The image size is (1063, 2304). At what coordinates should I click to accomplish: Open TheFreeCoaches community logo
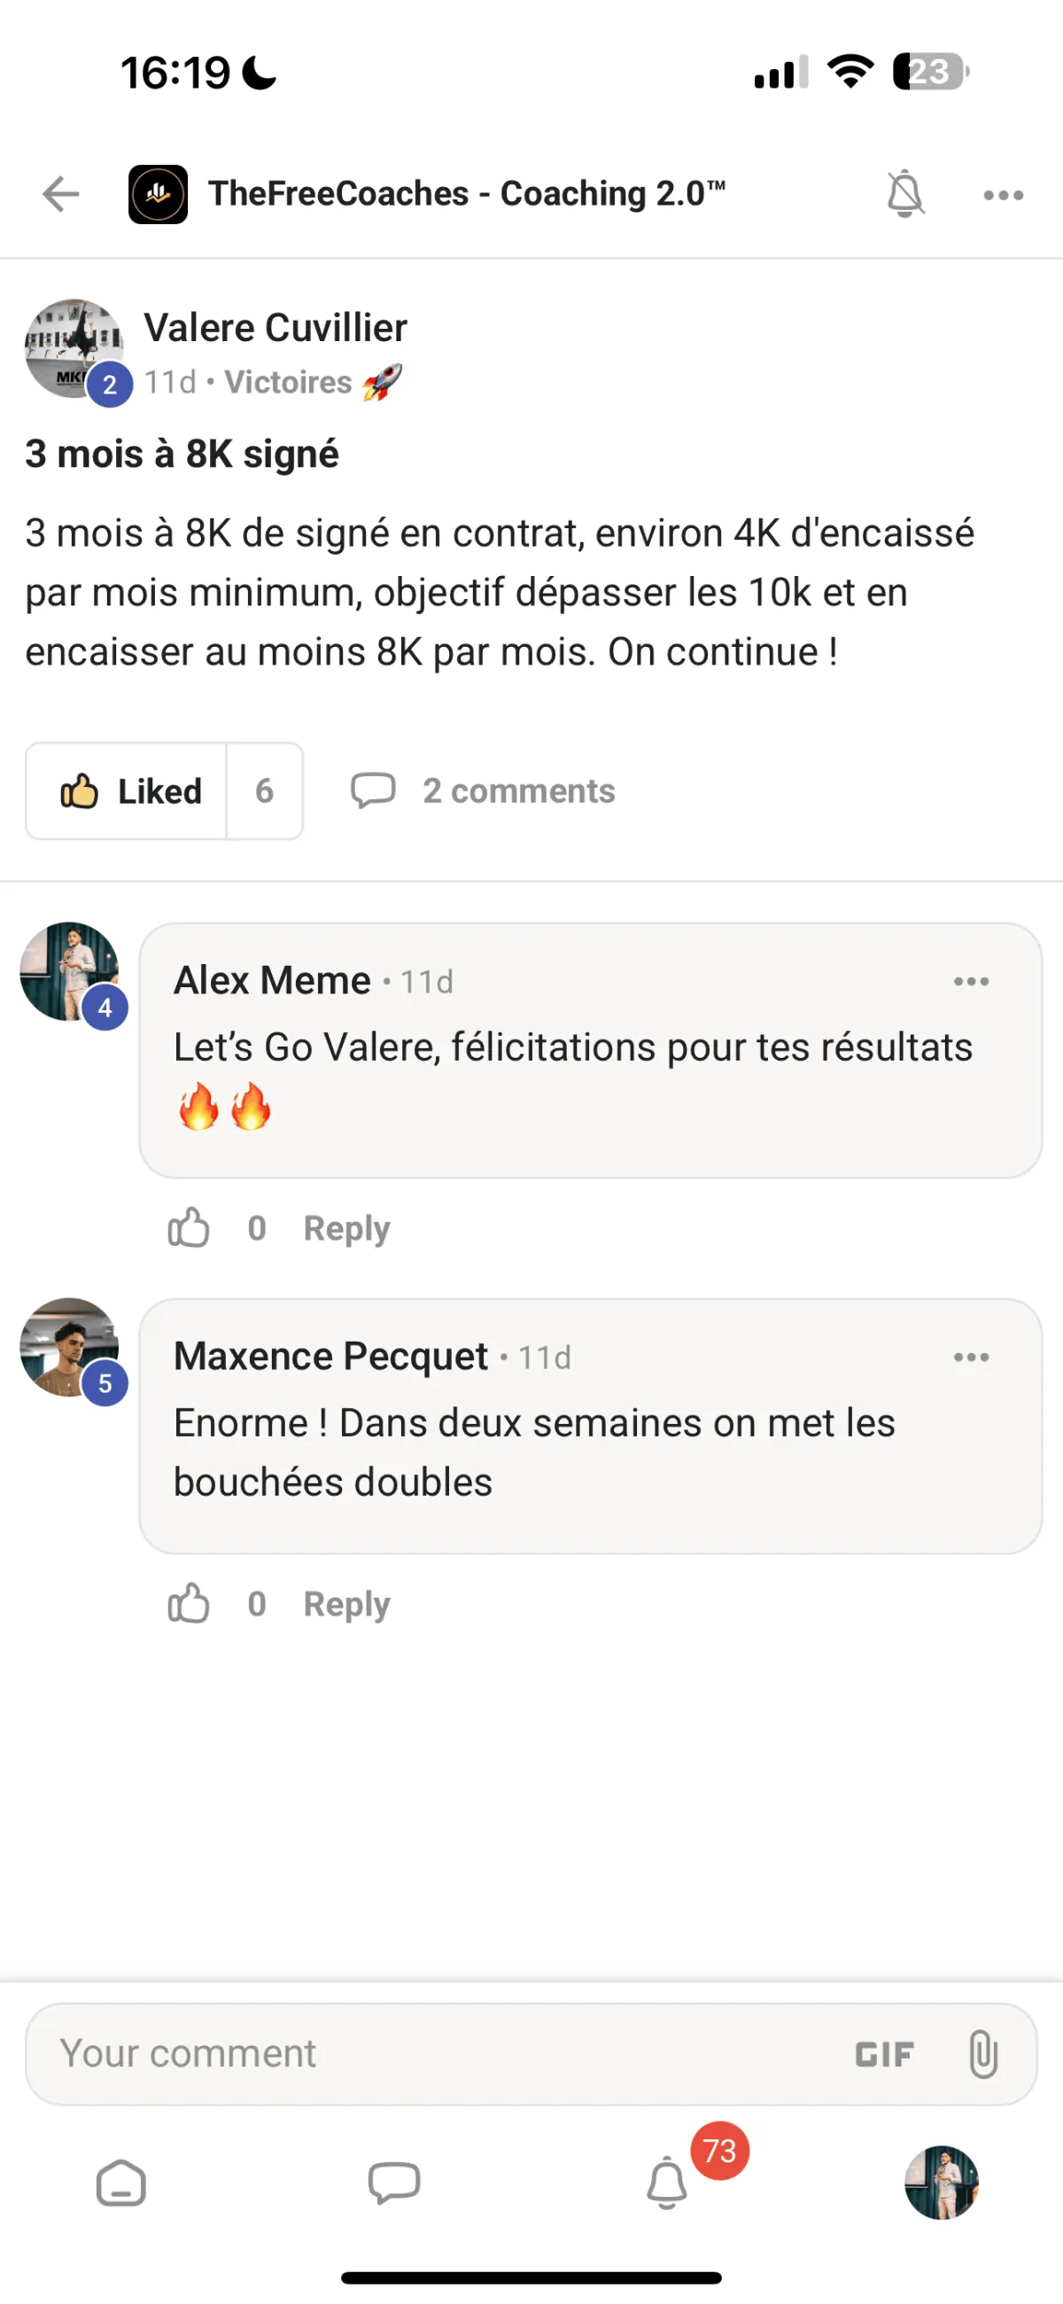[159, 194]
